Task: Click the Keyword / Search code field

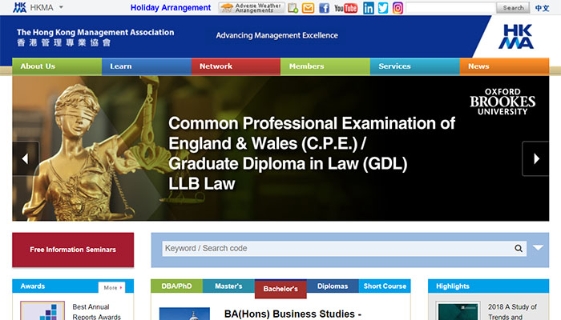Action: click(x=337, y=249)
